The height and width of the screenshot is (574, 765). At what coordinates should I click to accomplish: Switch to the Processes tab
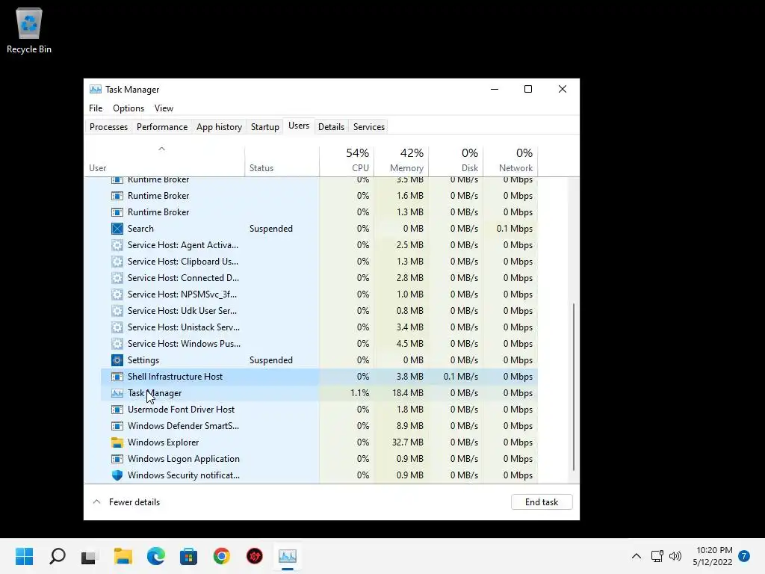point(109,127)
